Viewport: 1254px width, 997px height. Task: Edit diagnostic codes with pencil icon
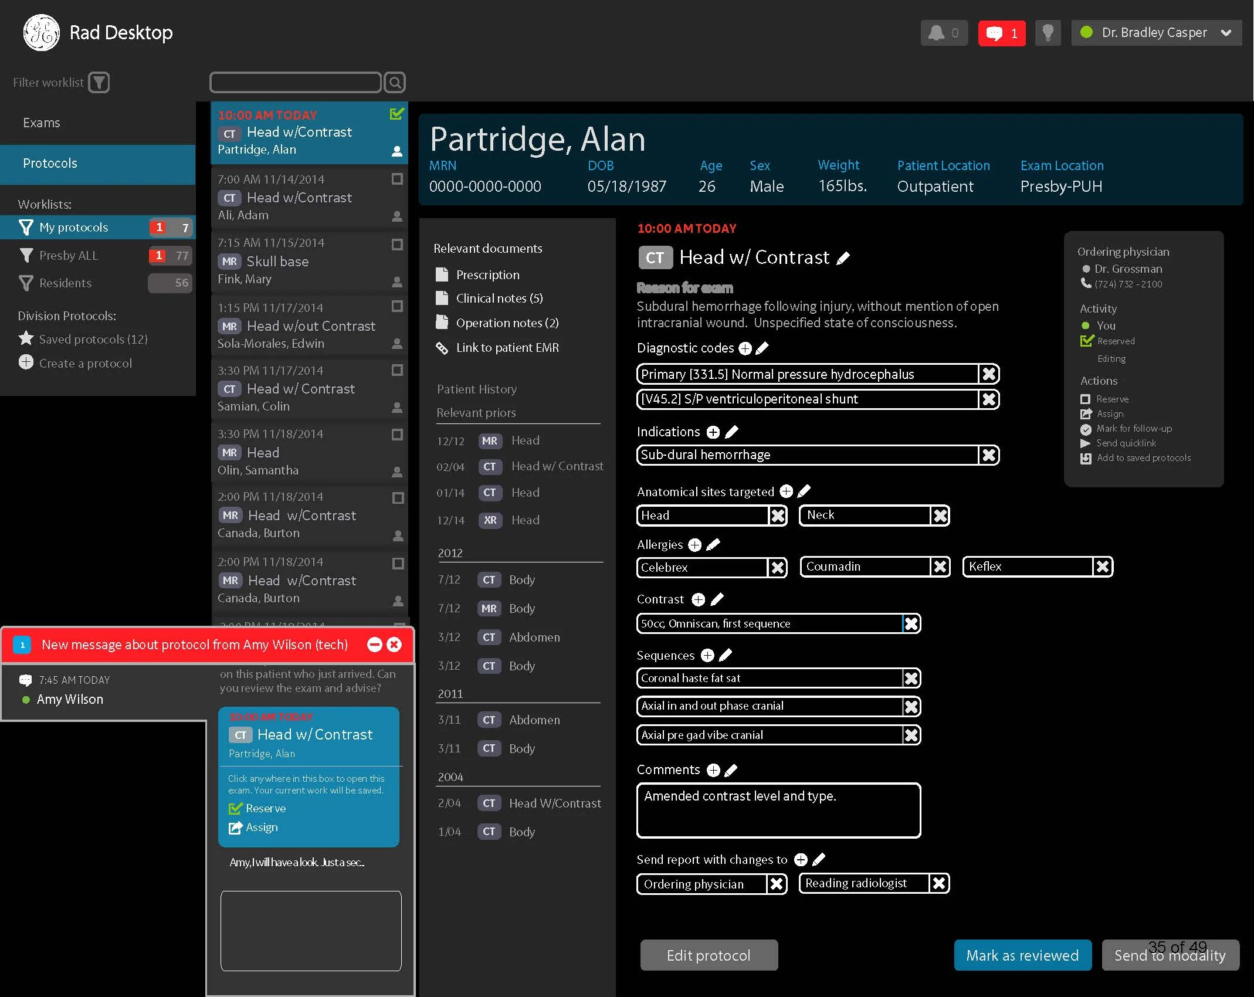(x=762, y=348)
